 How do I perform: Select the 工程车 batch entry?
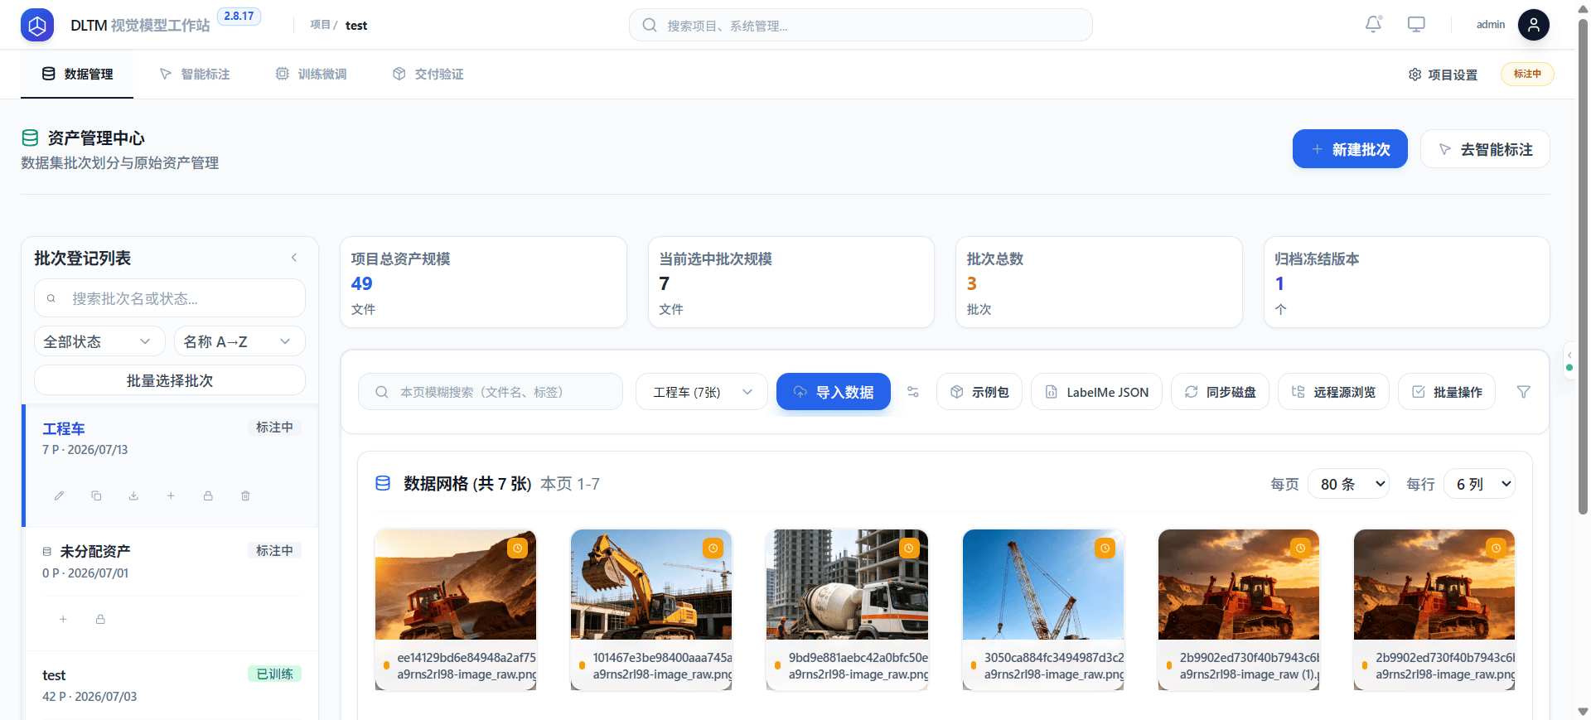coord(170,466)
